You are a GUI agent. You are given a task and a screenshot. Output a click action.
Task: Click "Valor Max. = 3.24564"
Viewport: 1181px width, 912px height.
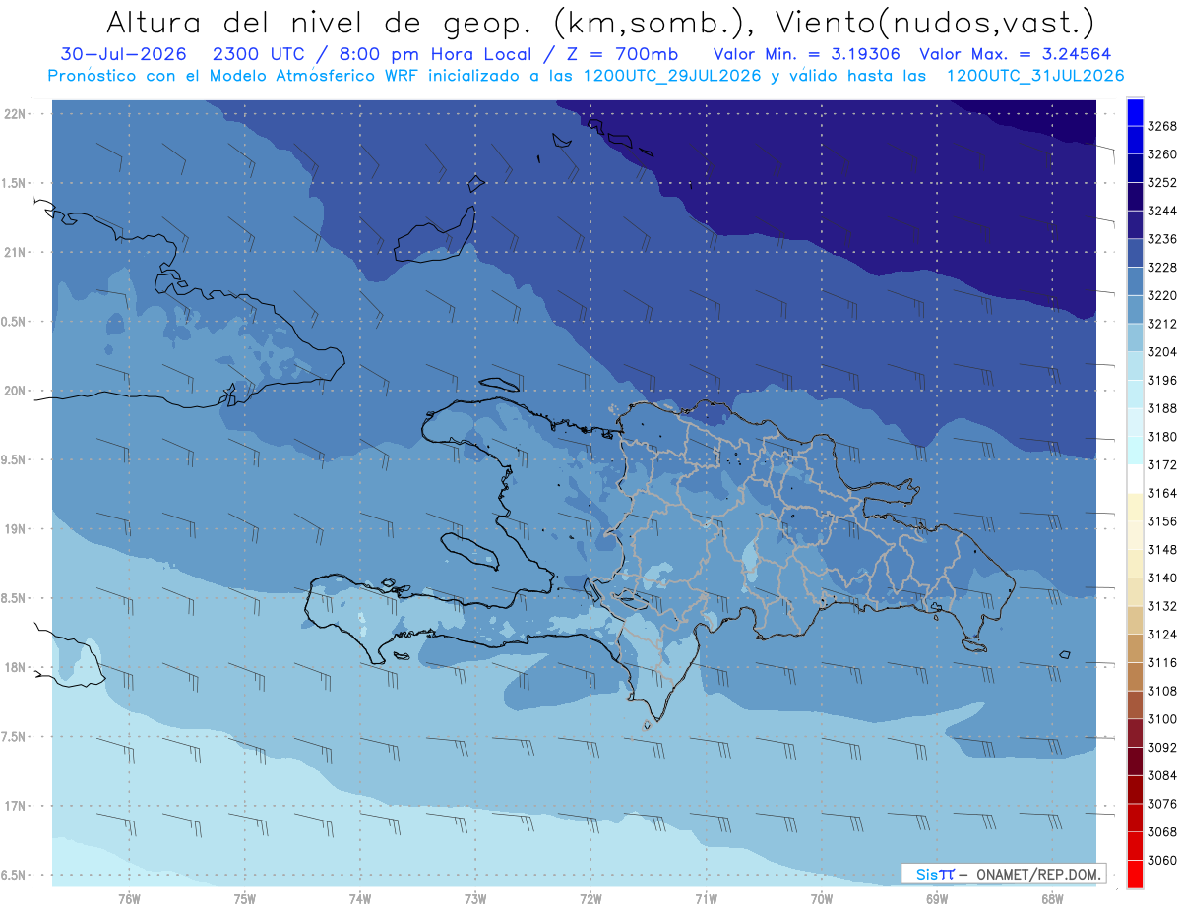tap(1017, 54)
